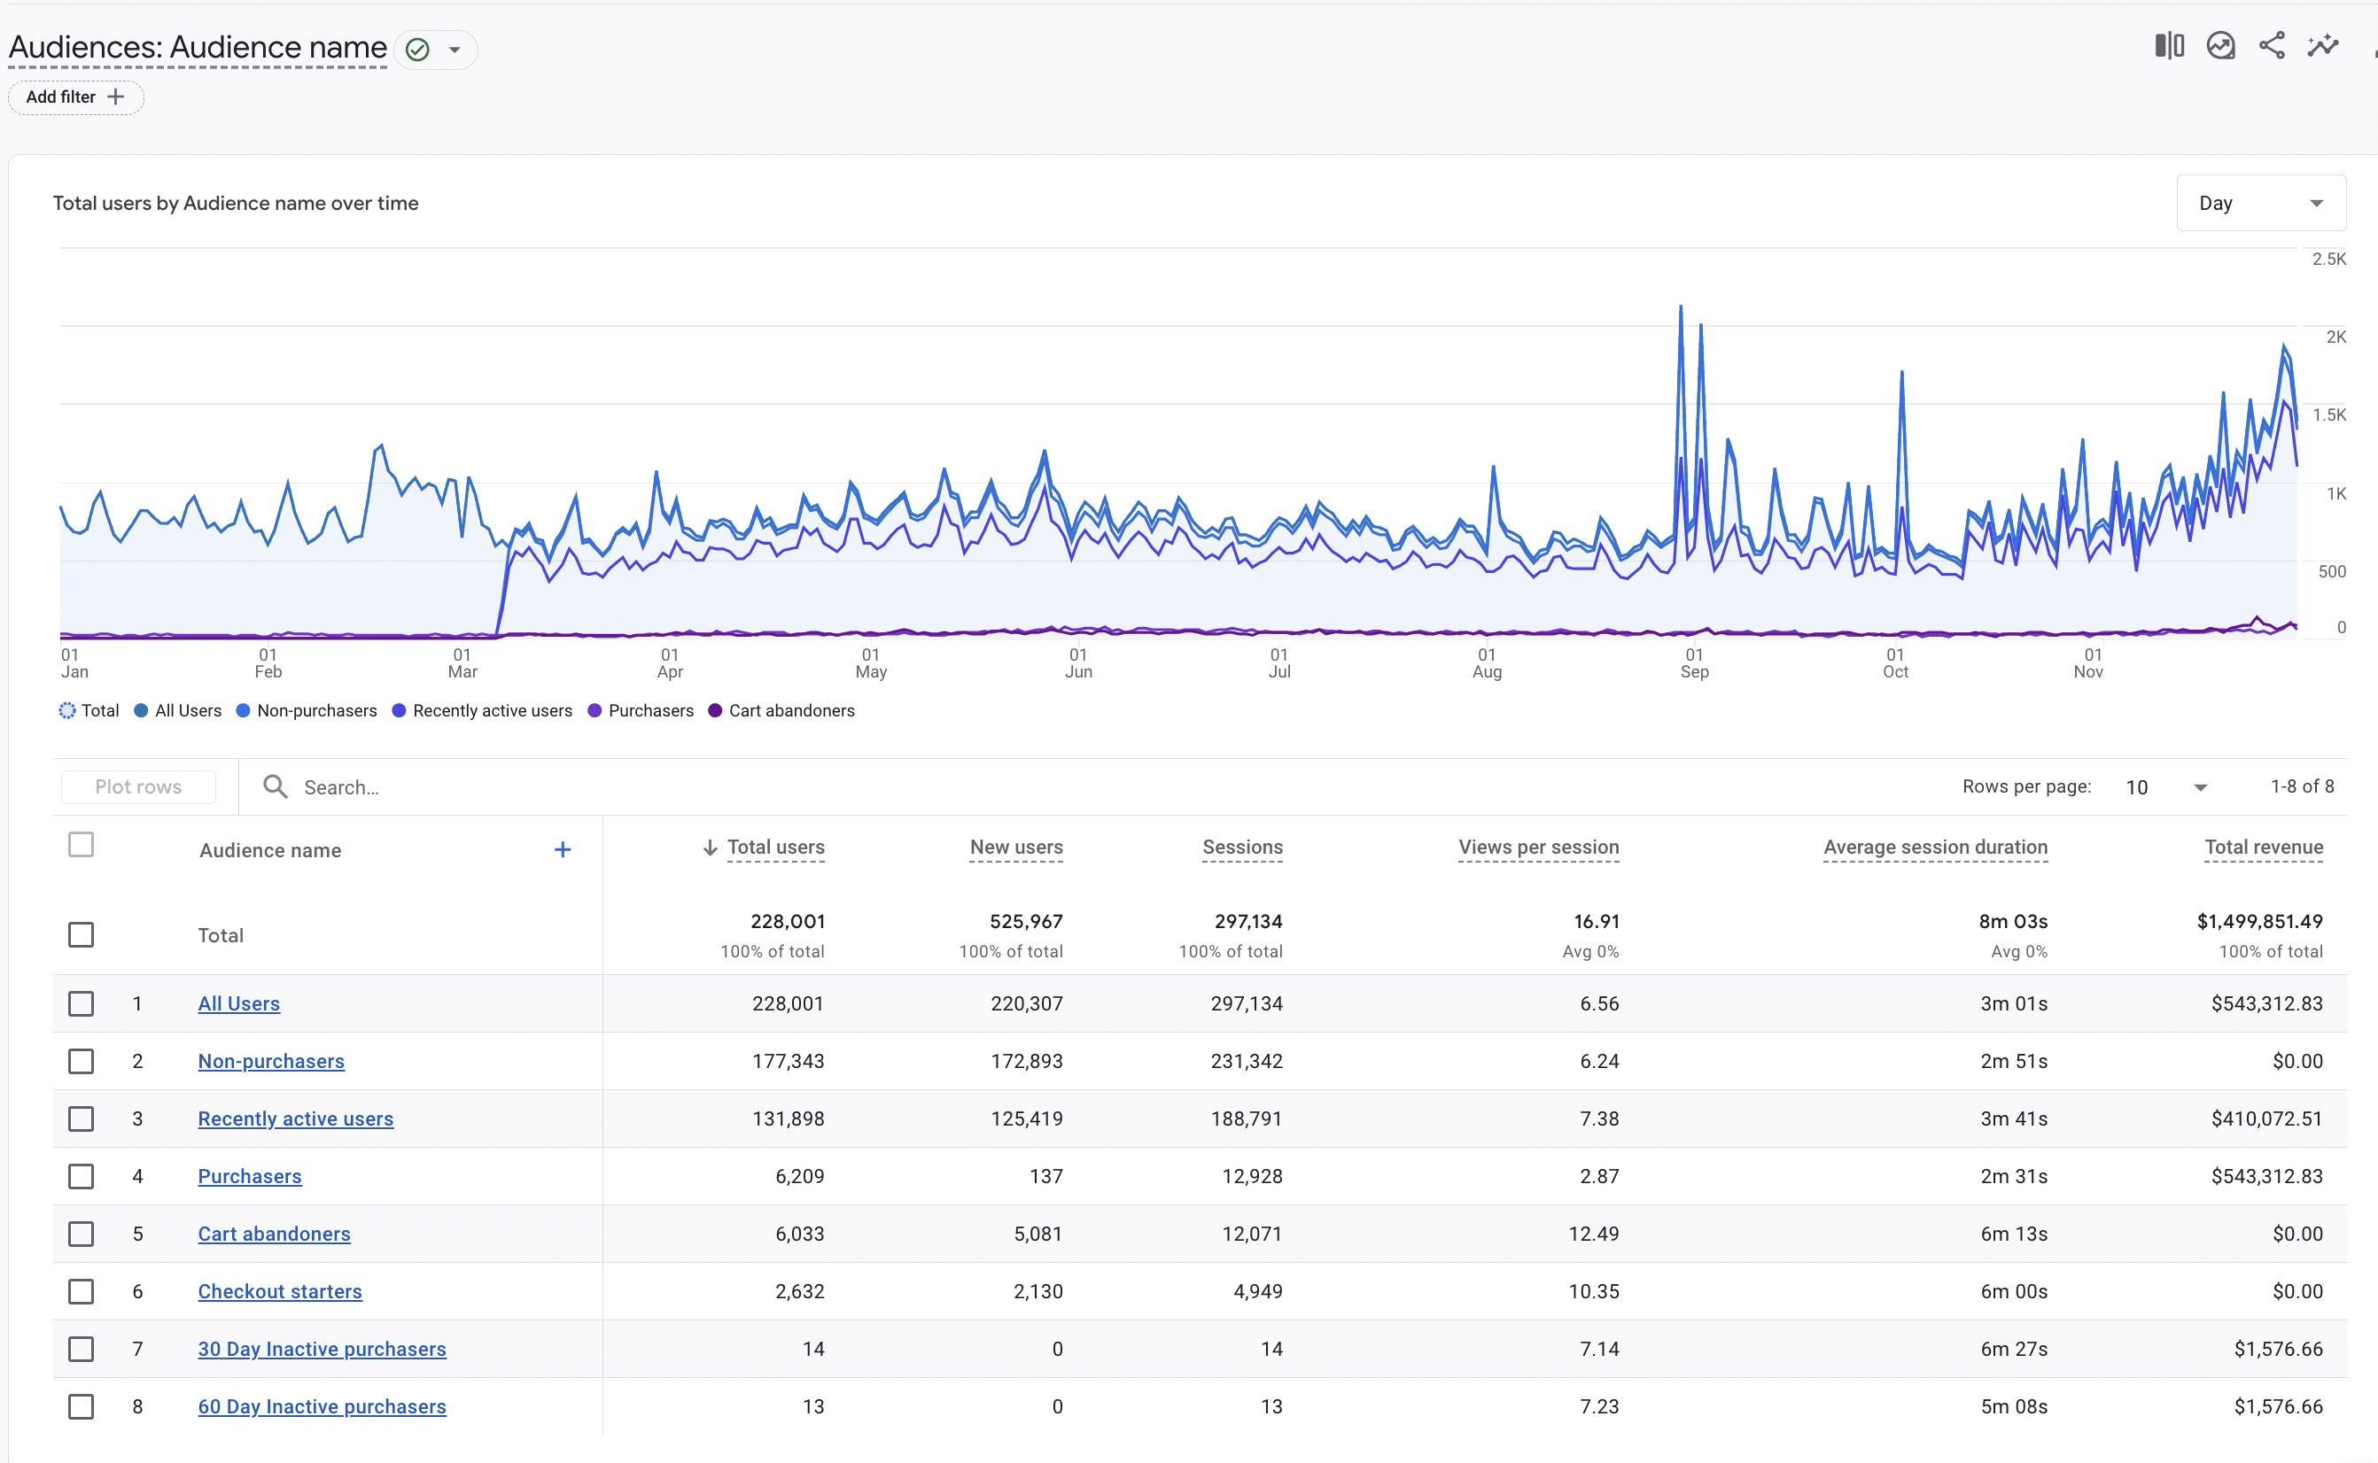Sort by Views per session column
2378x1463 pixels.
coord(1539,848)
